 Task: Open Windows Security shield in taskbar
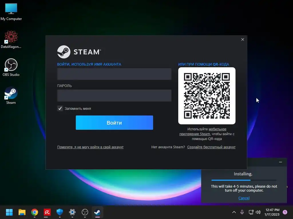coord(60,212)
